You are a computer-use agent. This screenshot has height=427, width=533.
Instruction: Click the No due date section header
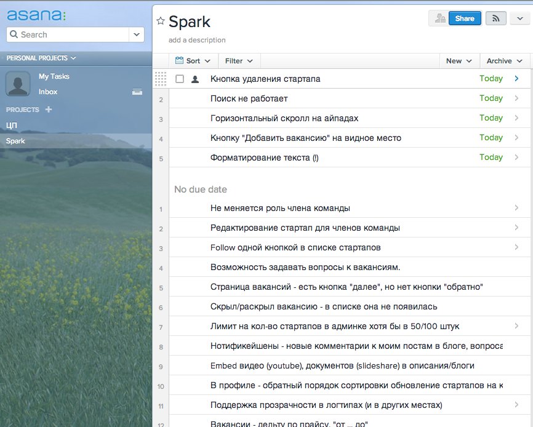[x=200, y=190]
